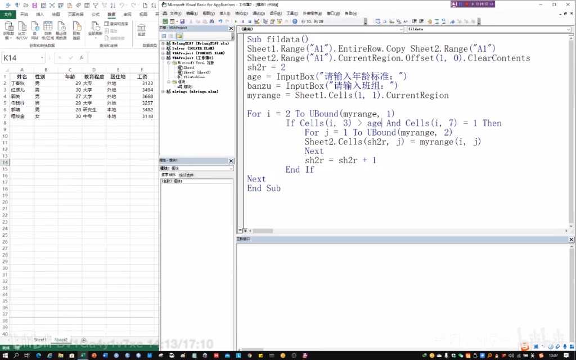Save the workbook from the VBA toolbar
This screenshot has width=576, height=360.
click(182, 21)
